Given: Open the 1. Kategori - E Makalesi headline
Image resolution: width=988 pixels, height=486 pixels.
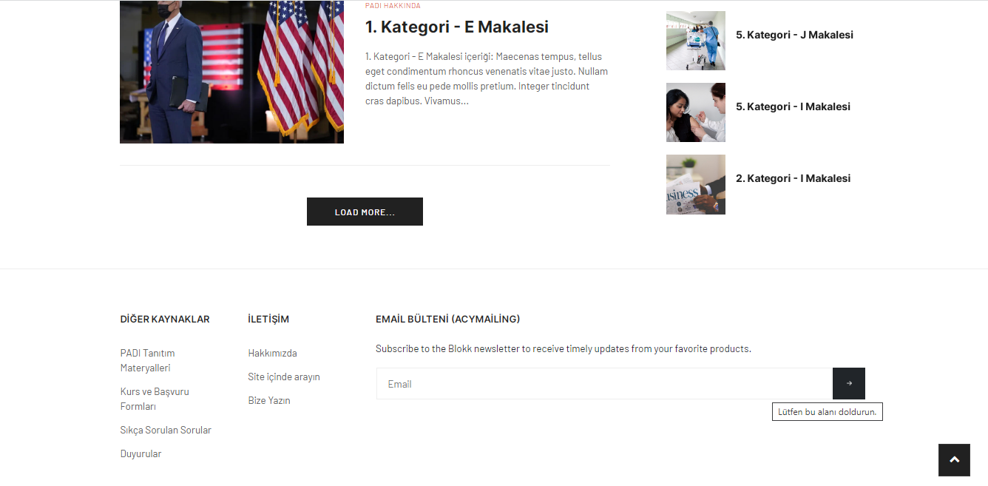Looking at the screenshot, I should tap(457, 27).
